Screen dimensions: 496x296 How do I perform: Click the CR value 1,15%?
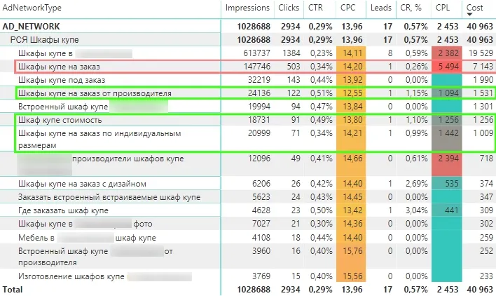coord(416,93)
